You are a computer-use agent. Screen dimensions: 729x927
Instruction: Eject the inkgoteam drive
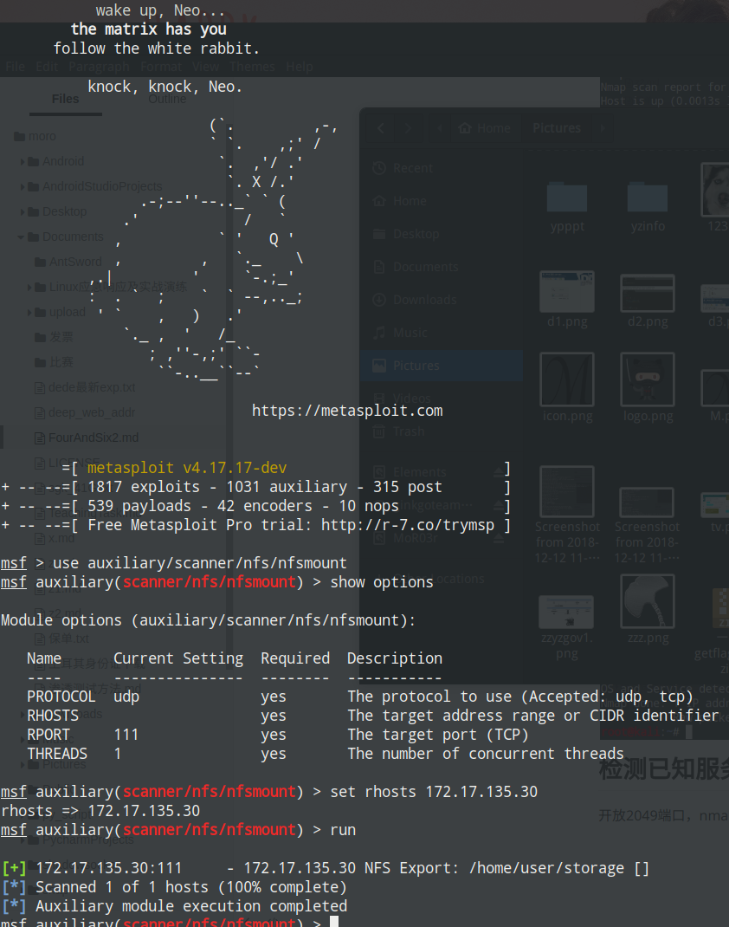point(499,505)
